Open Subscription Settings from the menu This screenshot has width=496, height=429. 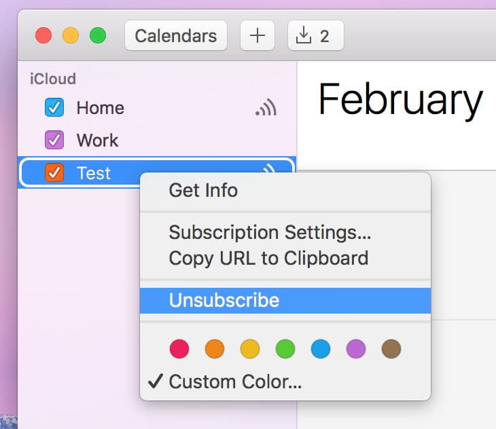(x=270, y=232)
